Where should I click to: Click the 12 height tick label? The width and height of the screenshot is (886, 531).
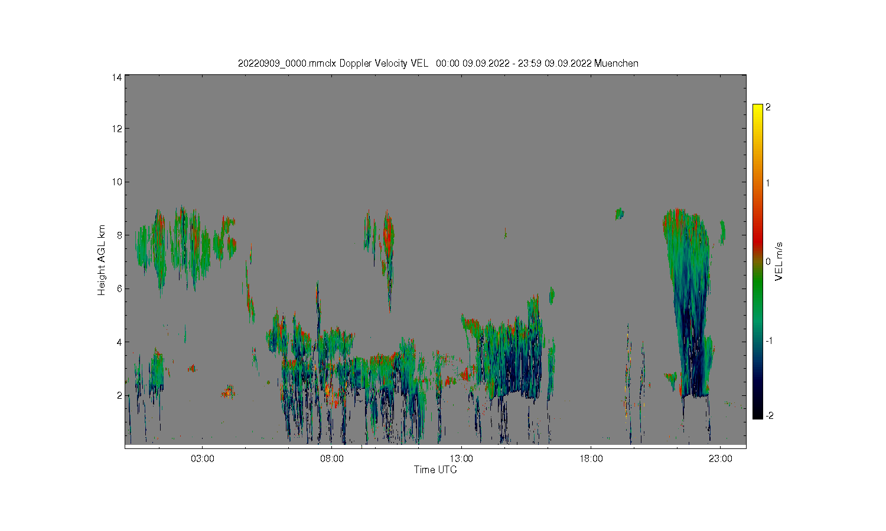117,129
